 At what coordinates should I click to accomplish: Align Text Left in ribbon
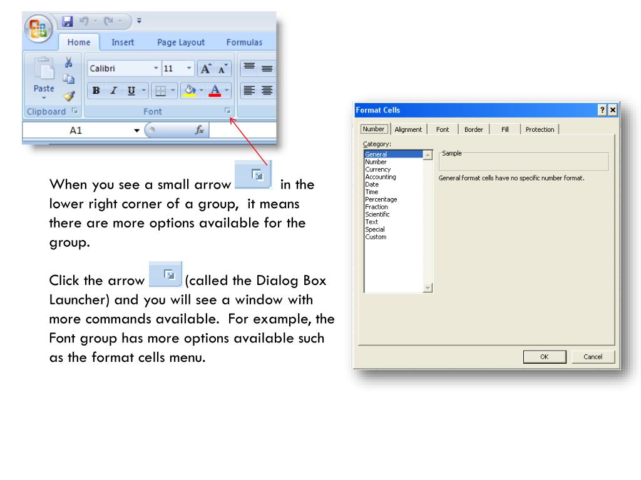coord(249,90)
